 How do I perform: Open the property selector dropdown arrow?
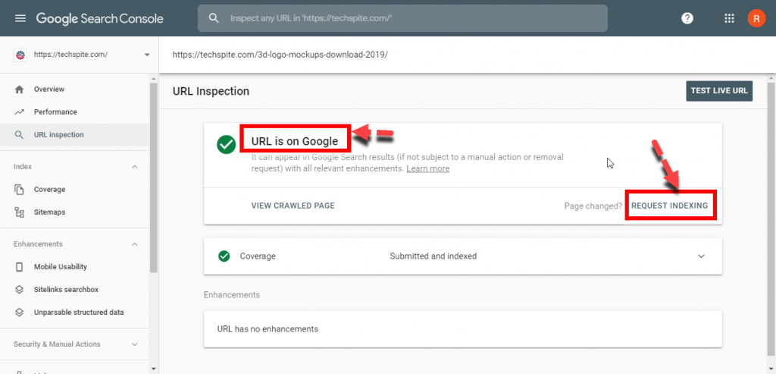[147, 55]
